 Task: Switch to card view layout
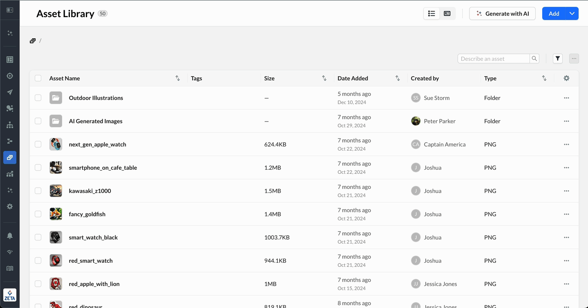447,13
